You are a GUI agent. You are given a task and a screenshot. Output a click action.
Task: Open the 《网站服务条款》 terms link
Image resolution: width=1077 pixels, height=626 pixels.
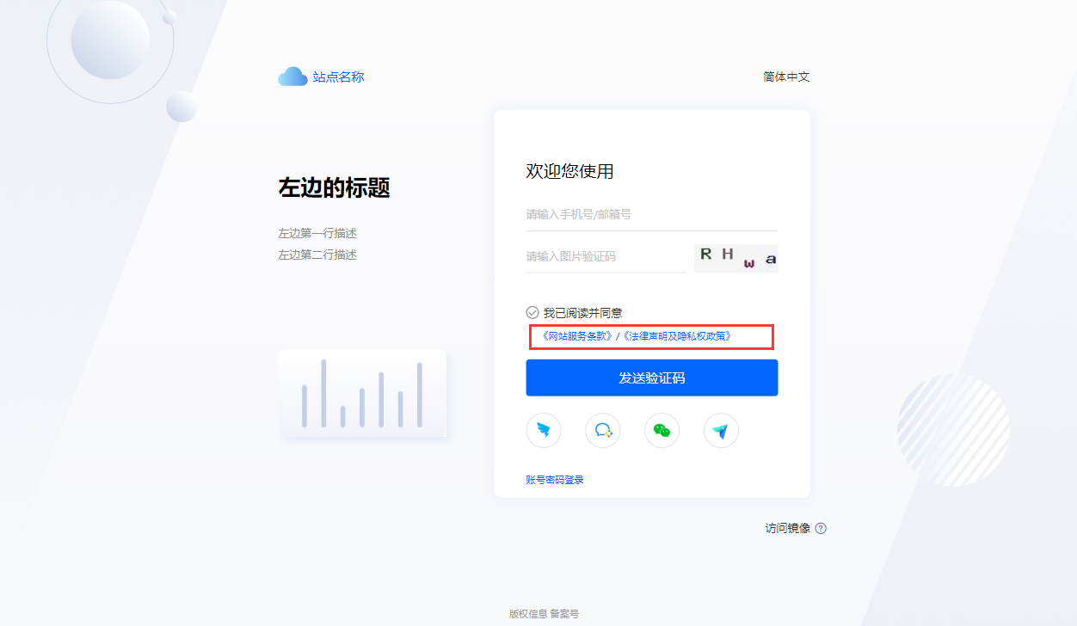[x=576, y=336]
